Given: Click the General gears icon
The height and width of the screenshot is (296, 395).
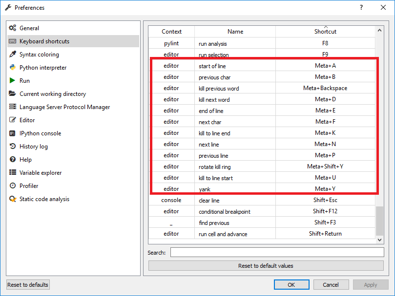Looking at the screenshot, I should click(13, 28).
